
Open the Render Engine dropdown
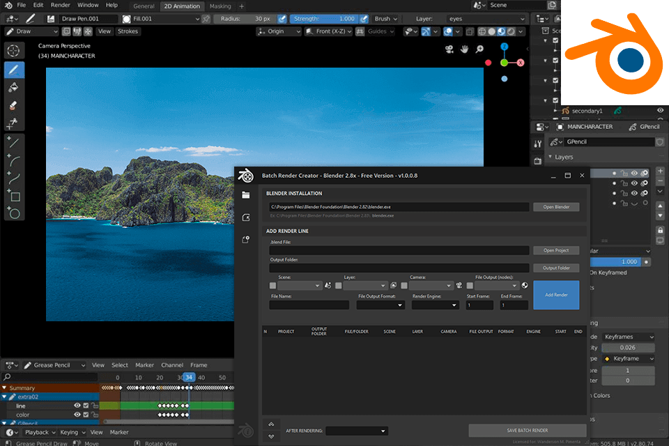click(x=435, y=305)
